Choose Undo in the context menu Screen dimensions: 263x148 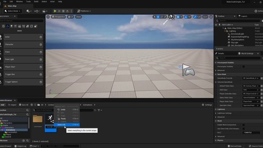pos(67,110)
